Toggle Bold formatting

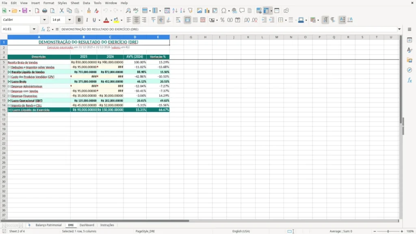click(x=79, y=20)
